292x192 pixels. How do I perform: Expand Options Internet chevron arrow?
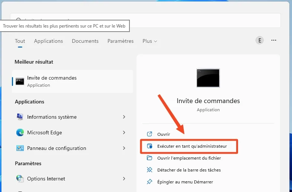124,179
